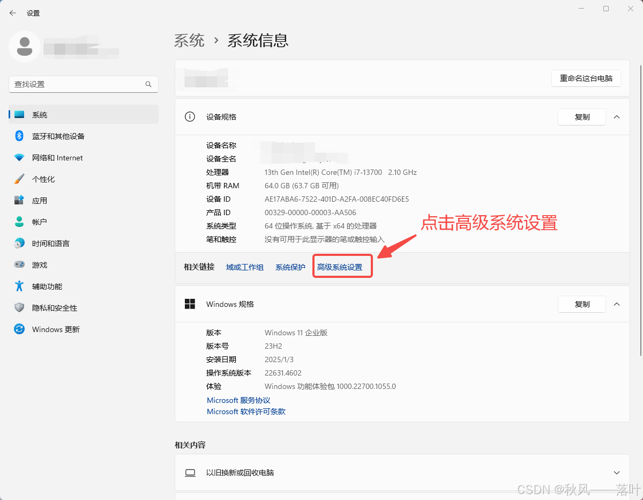Screen dimensions: 643x500
Task: Collapse the Windows 规格 section chevron
Action: click(x=617, y=304)
